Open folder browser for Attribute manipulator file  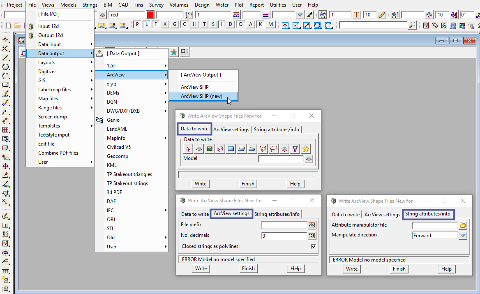point(463,225)
